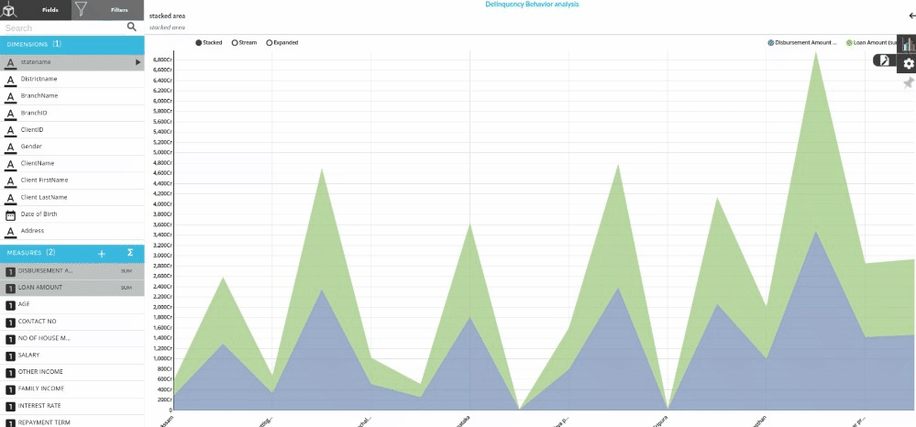Select the CONTACT NO measure

coord(72,322)
